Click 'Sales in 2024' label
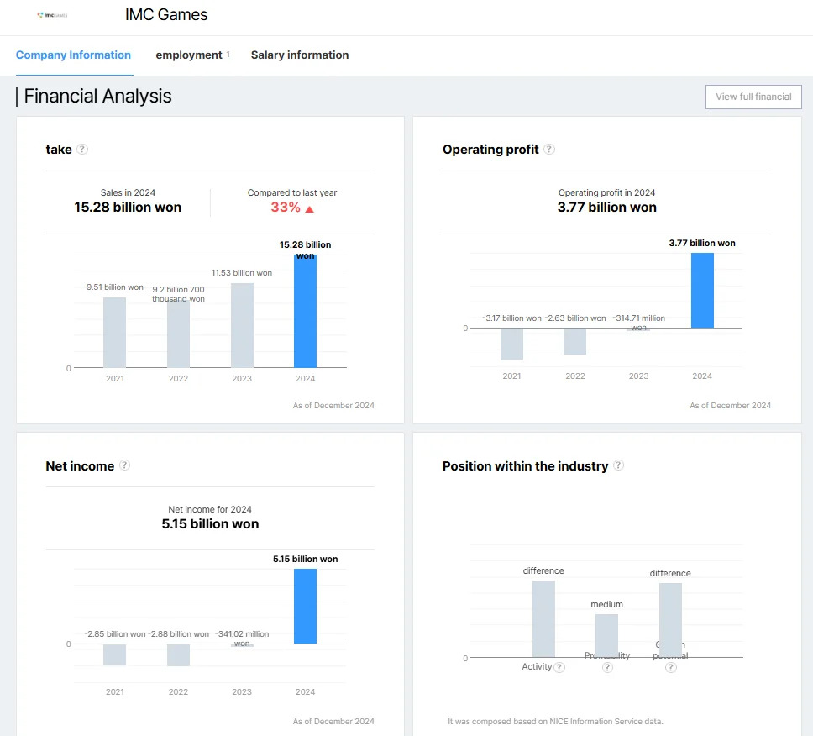The height and width of the screenshot is (736, 813). [x=128, y=192]
